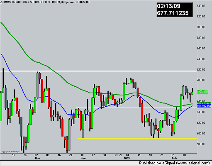The height and width of the screenshot is (166, 212).
Task: Click the 08 date axis label
Action: click(185, 155)
